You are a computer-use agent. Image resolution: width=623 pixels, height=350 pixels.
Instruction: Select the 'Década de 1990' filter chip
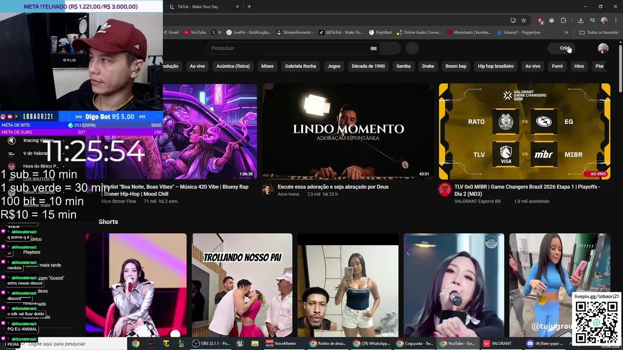point(368,66)
